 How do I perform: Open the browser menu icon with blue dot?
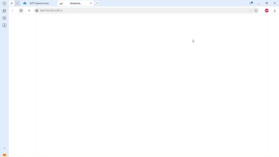pyautogui.click(x=251, y=3)
